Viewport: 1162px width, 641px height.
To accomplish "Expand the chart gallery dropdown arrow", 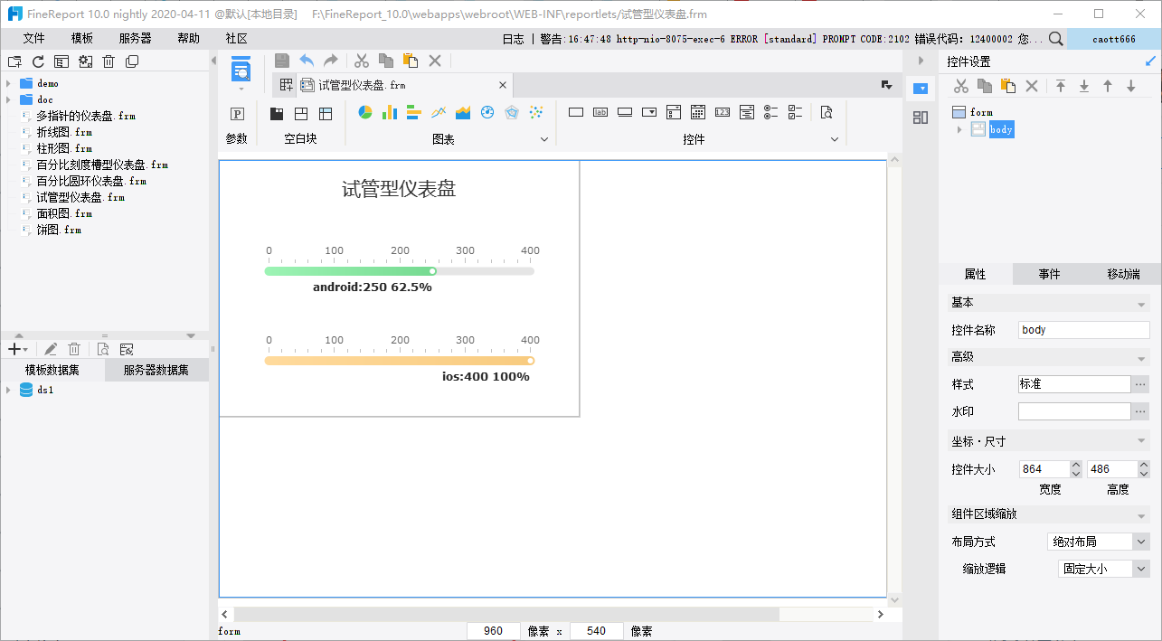I will (544, 139).
